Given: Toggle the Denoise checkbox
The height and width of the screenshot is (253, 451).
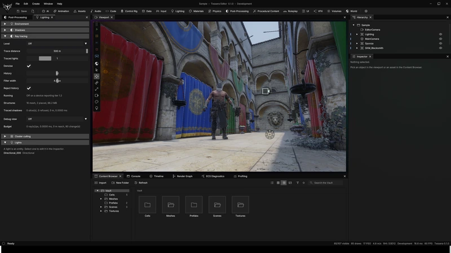Looking at the screenshot, I should pos(29,66).
